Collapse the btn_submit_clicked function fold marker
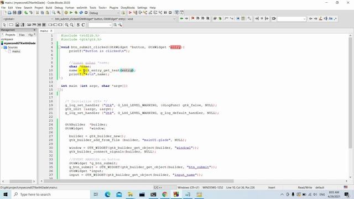Viewport: 354px width, 199px height. point(59,47)
